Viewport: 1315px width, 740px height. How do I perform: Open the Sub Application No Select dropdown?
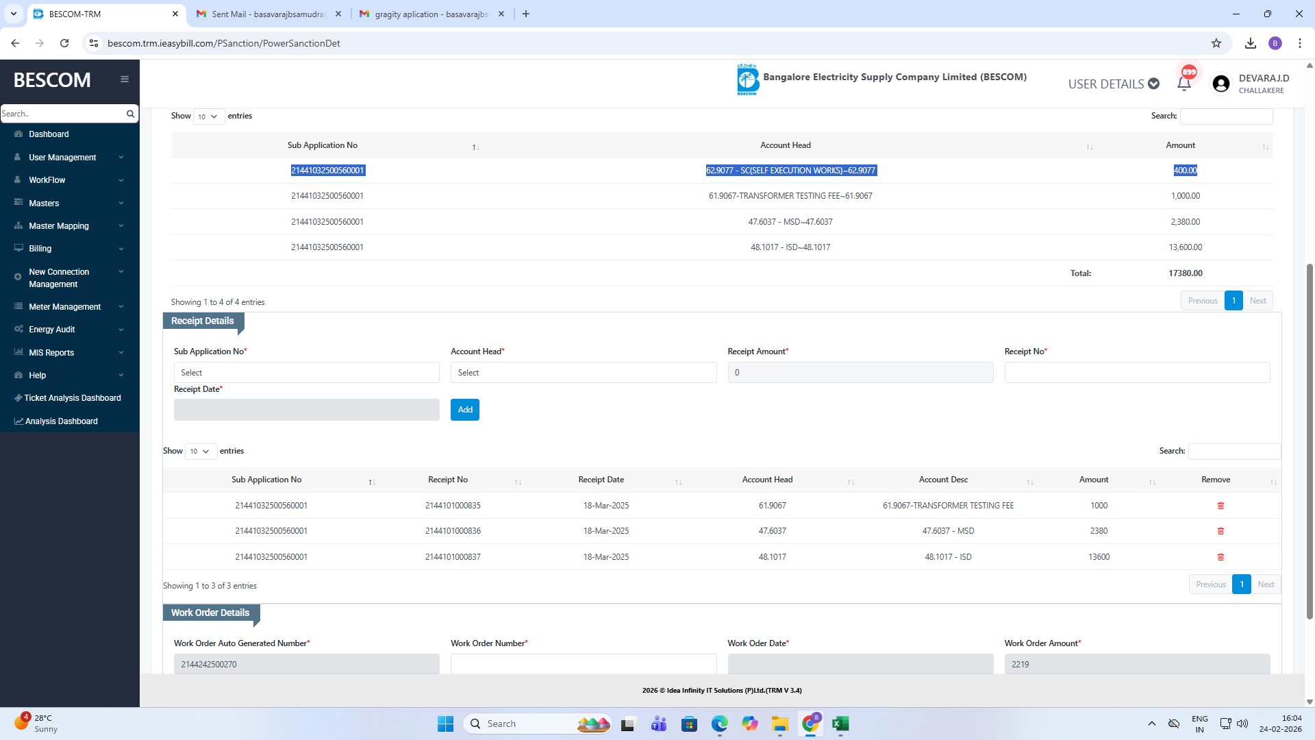tap(306, 373)
